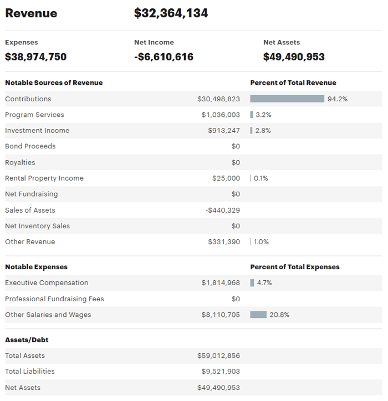Click the Other Revenue amount $331,390
This screenshot has width=388, height=401.
pyautogui.click(x=224, y=242)
